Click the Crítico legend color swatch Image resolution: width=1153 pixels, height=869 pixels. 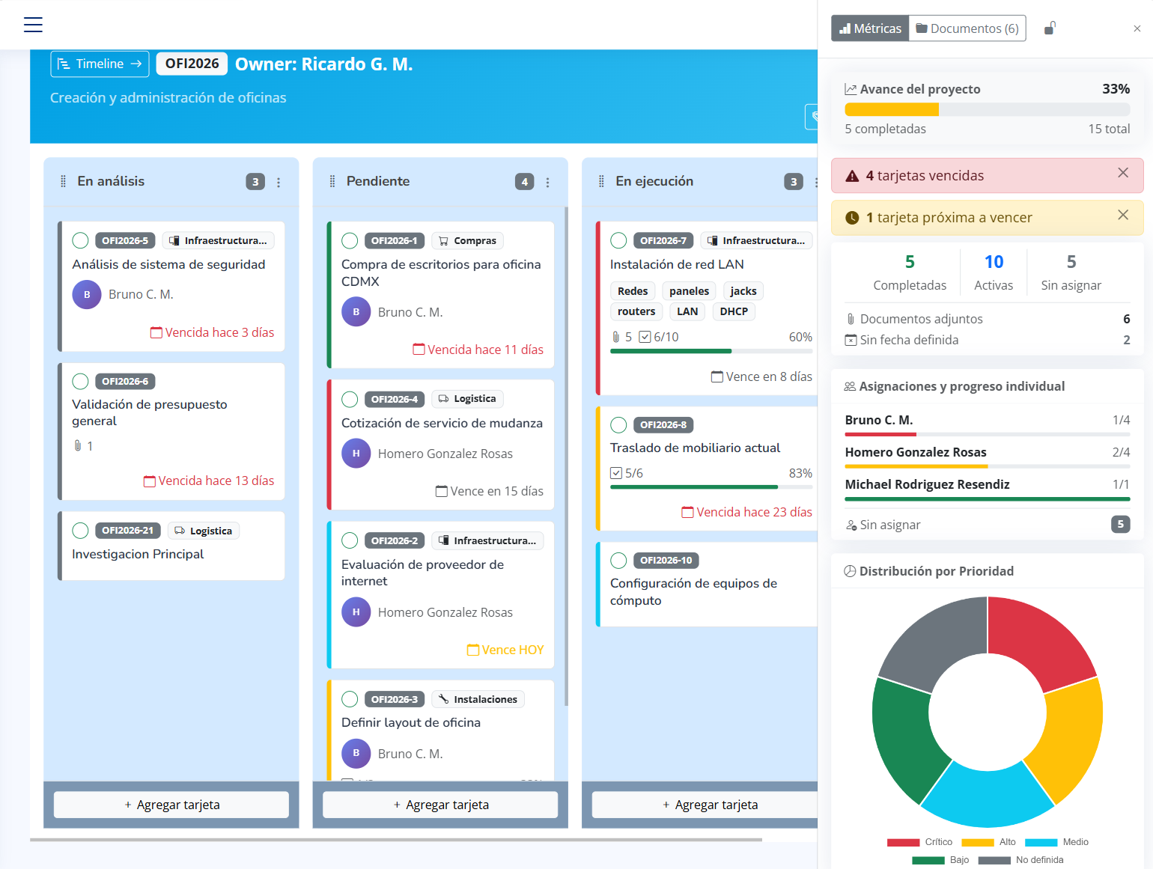pos(903,842)
